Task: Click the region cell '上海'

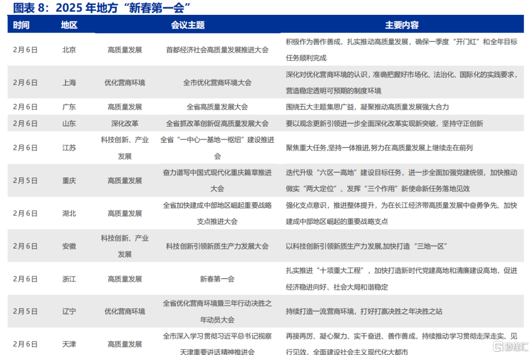Action: pos(69,82)
